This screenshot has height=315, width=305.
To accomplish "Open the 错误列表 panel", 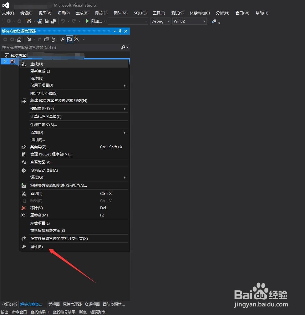I will (x=98, y=312).
